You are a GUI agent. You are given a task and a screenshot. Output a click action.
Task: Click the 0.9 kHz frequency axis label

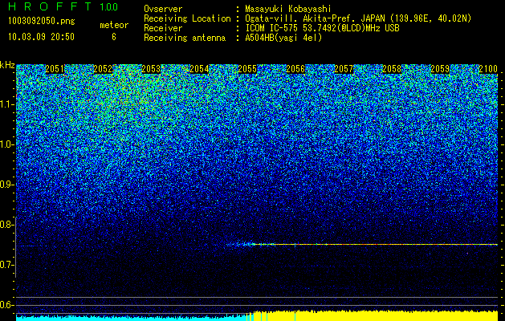pos(6,185)
